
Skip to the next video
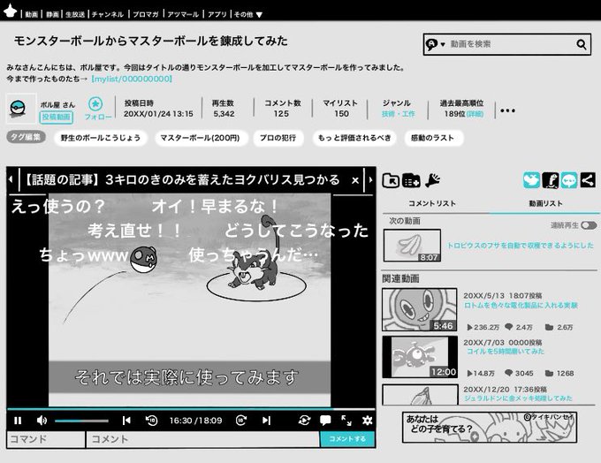coord(266,421)
